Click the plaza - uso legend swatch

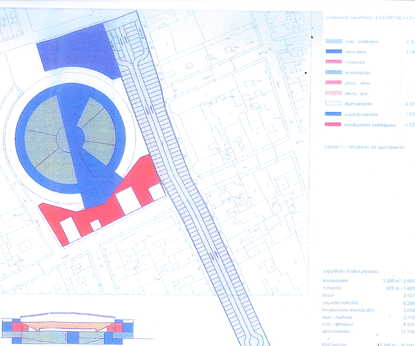[334, 94]
